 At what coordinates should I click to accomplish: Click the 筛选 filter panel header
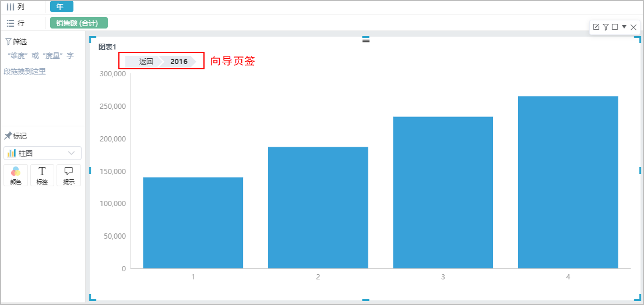(x=16, y=41)
